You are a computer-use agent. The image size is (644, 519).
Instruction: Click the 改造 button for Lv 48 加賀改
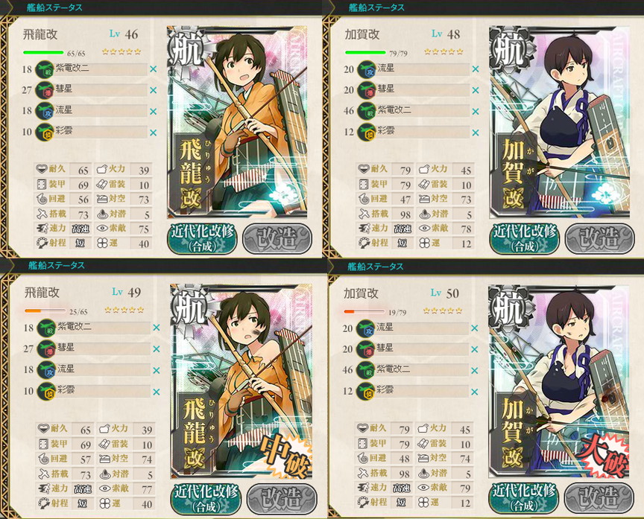(x=599, y=238)
